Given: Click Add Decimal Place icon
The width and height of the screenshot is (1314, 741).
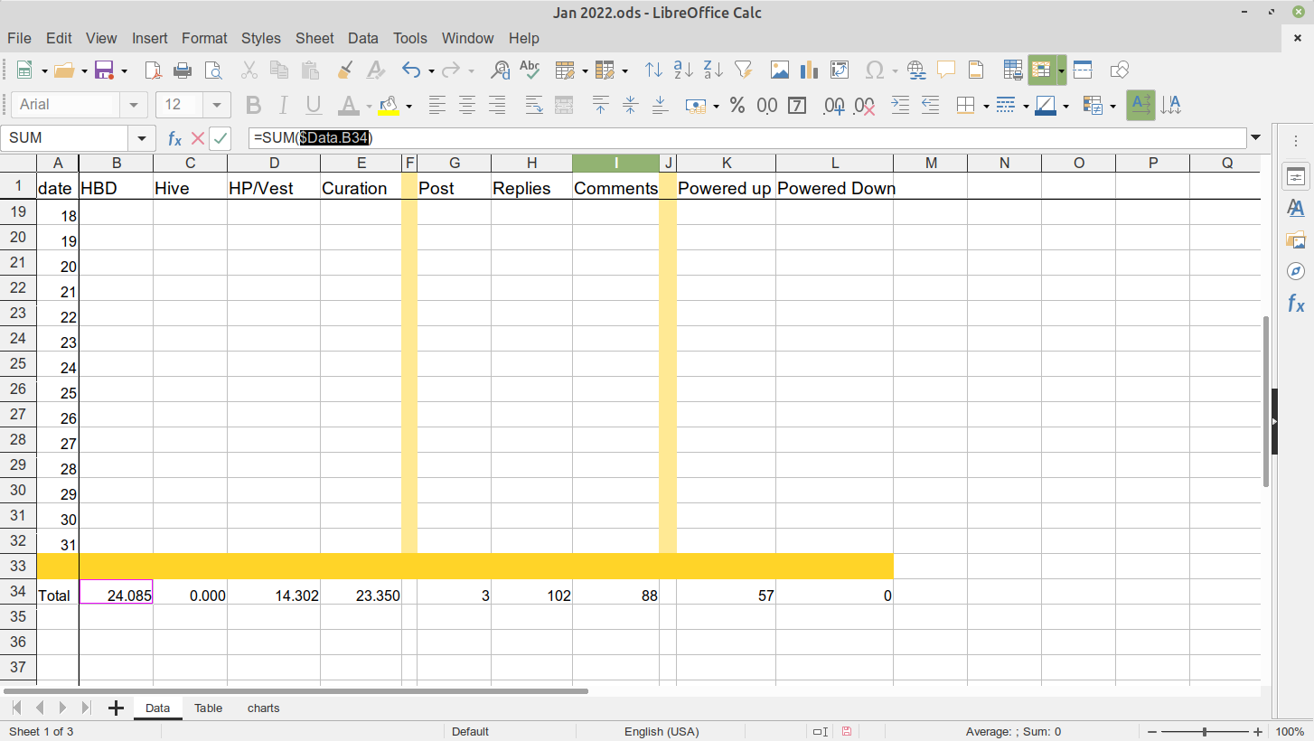Looking at the screenshot, I should 834,106.
